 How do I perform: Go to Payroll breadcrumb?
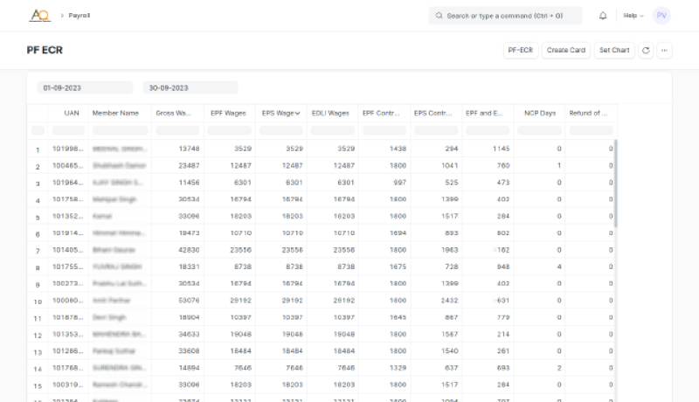[79, 16]
